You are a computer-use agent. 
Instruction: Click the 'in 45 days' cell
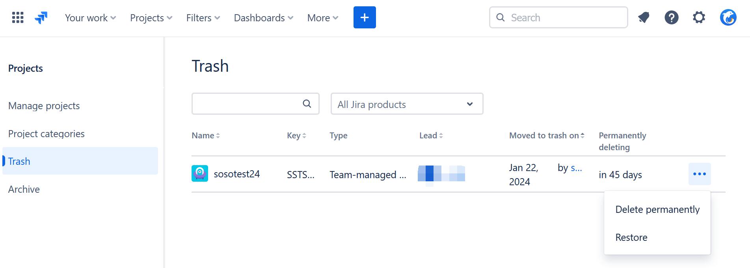[620, 175]
